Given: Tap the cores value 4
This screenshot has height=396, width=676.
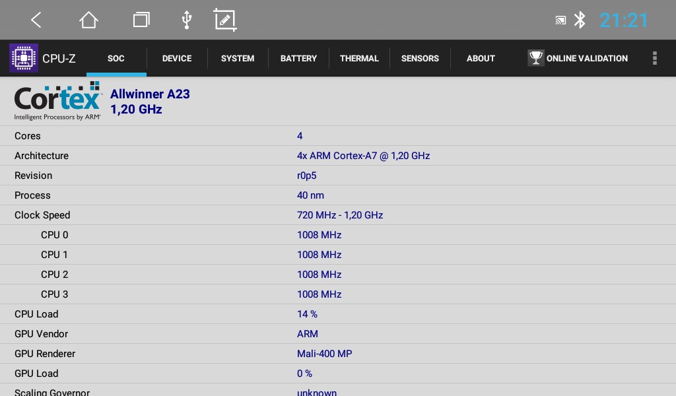Looking at the screenshot, I should [x=300, y=136].
